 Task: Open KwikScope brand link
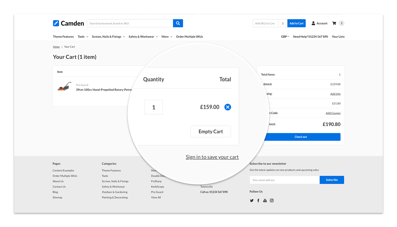click(x=158, y=187)
